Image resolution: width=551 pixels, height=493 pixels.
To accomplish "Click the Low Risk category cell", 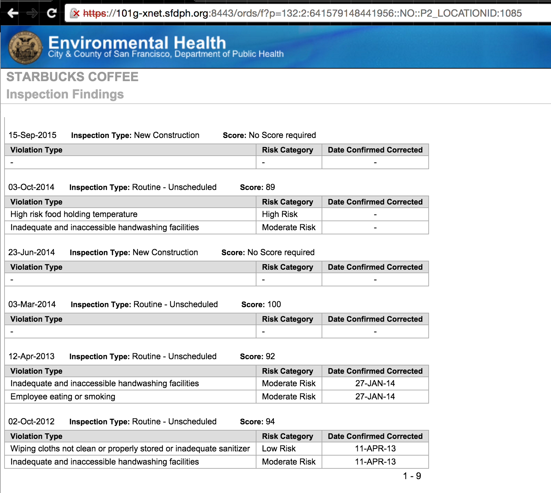I will pyautogui.click(x=279, y=449).
